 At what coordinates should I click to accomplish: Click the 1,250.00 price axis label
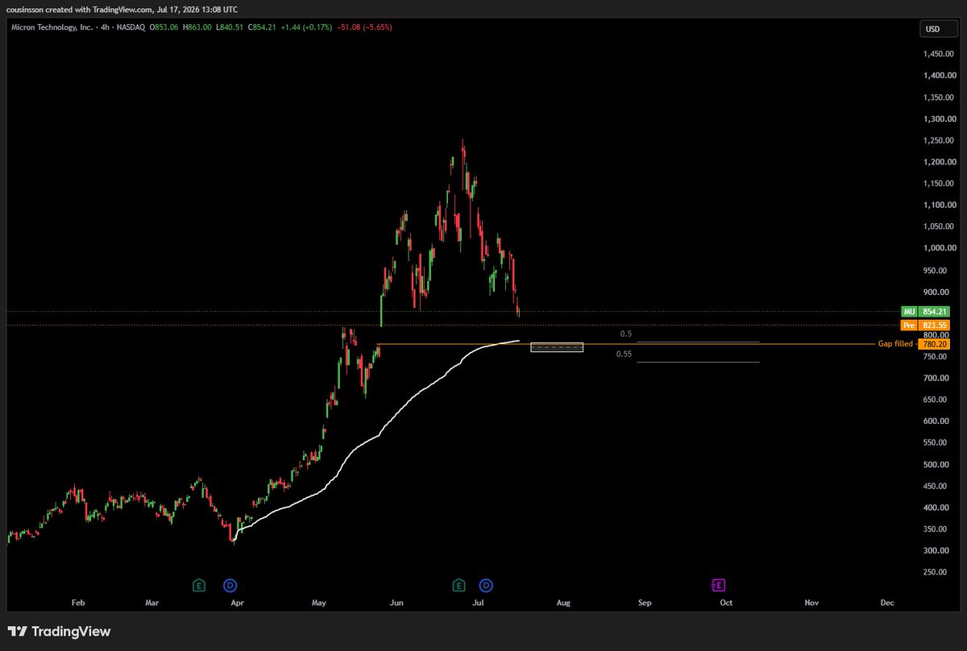939,141
